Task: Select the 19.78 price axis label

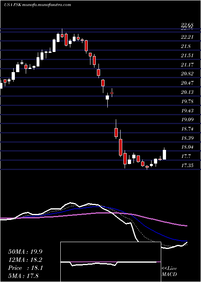Action: [x=187, y=102]
